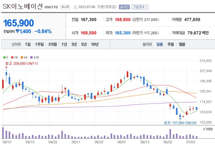
Task: Click the 196,495 price axis label
Action: 206,81
